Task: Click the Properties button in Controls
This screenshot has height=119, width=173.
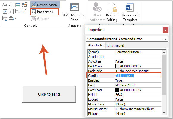Action: (x=45, y=12)
